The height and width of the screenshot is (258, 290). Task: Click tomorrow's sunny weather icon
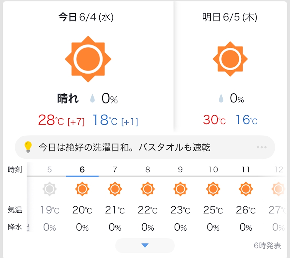230,59
